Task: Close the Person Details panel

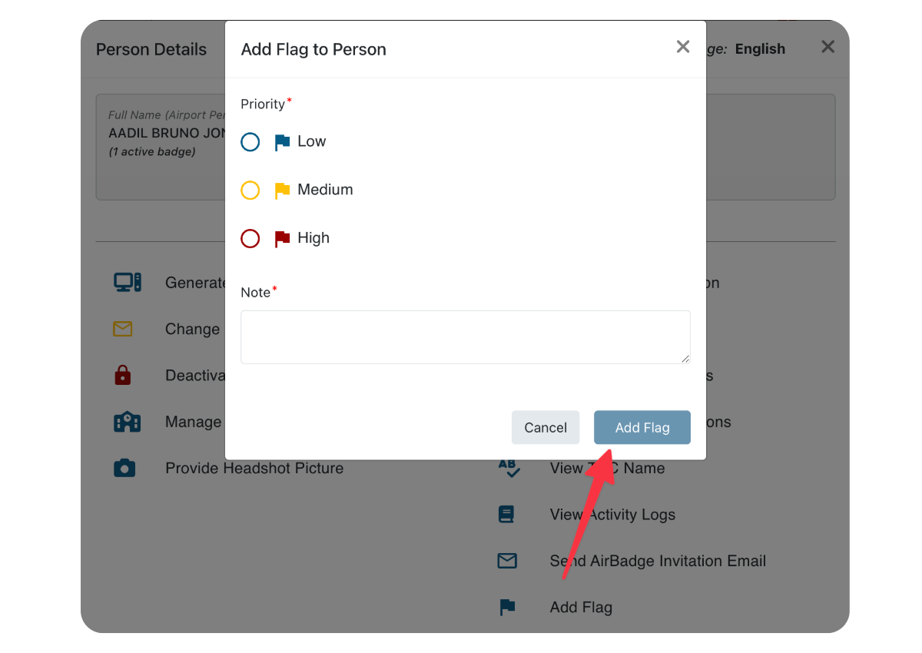Action: (x=827, y=47)
